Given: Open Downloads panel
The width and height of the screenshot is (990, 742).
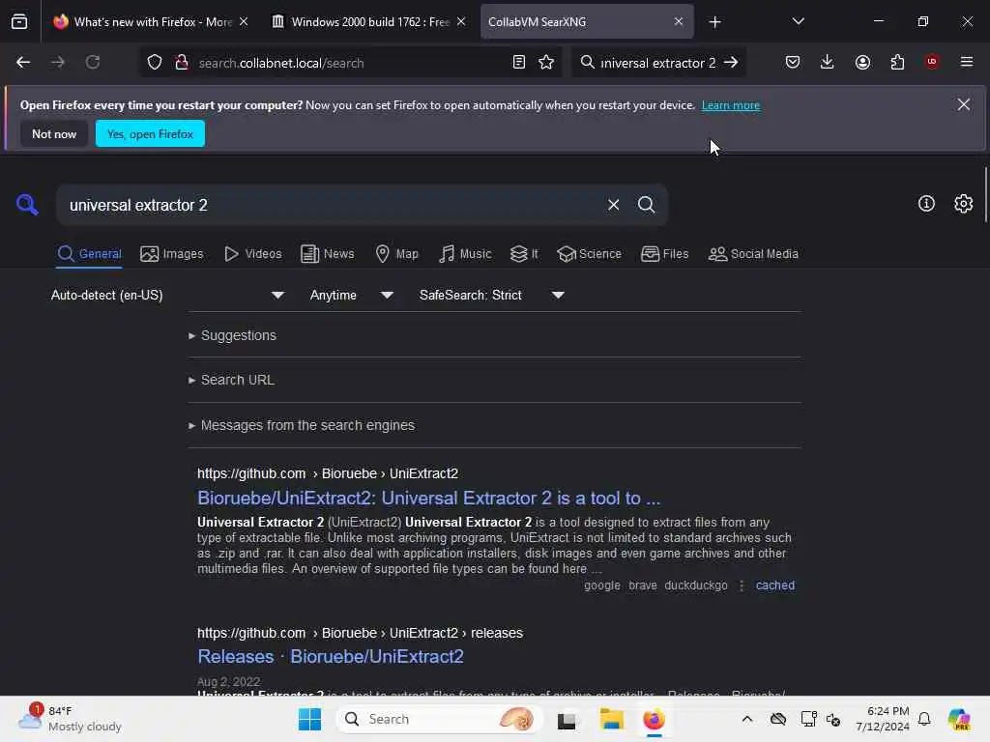Looking at the screenshot, I should 828,63.
